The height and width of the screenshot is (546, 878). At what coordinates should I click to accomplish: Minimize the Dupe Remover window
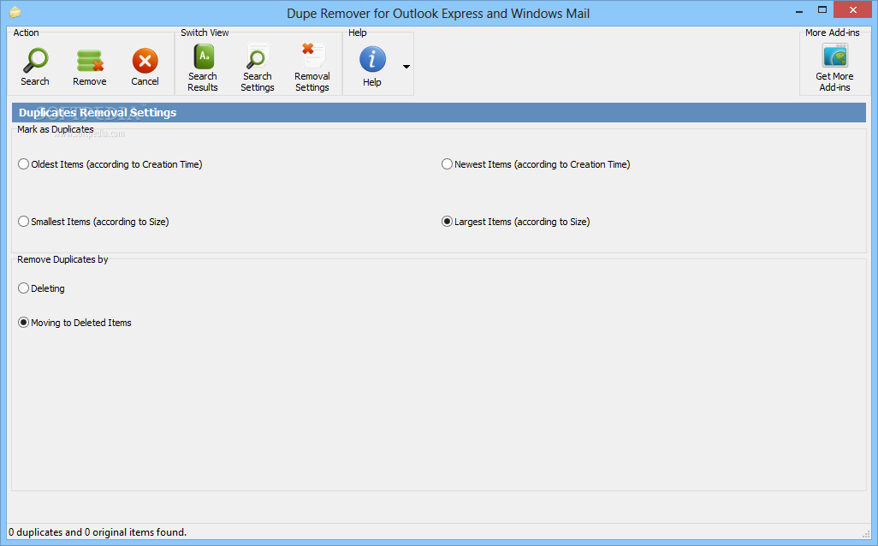(799, 10)
